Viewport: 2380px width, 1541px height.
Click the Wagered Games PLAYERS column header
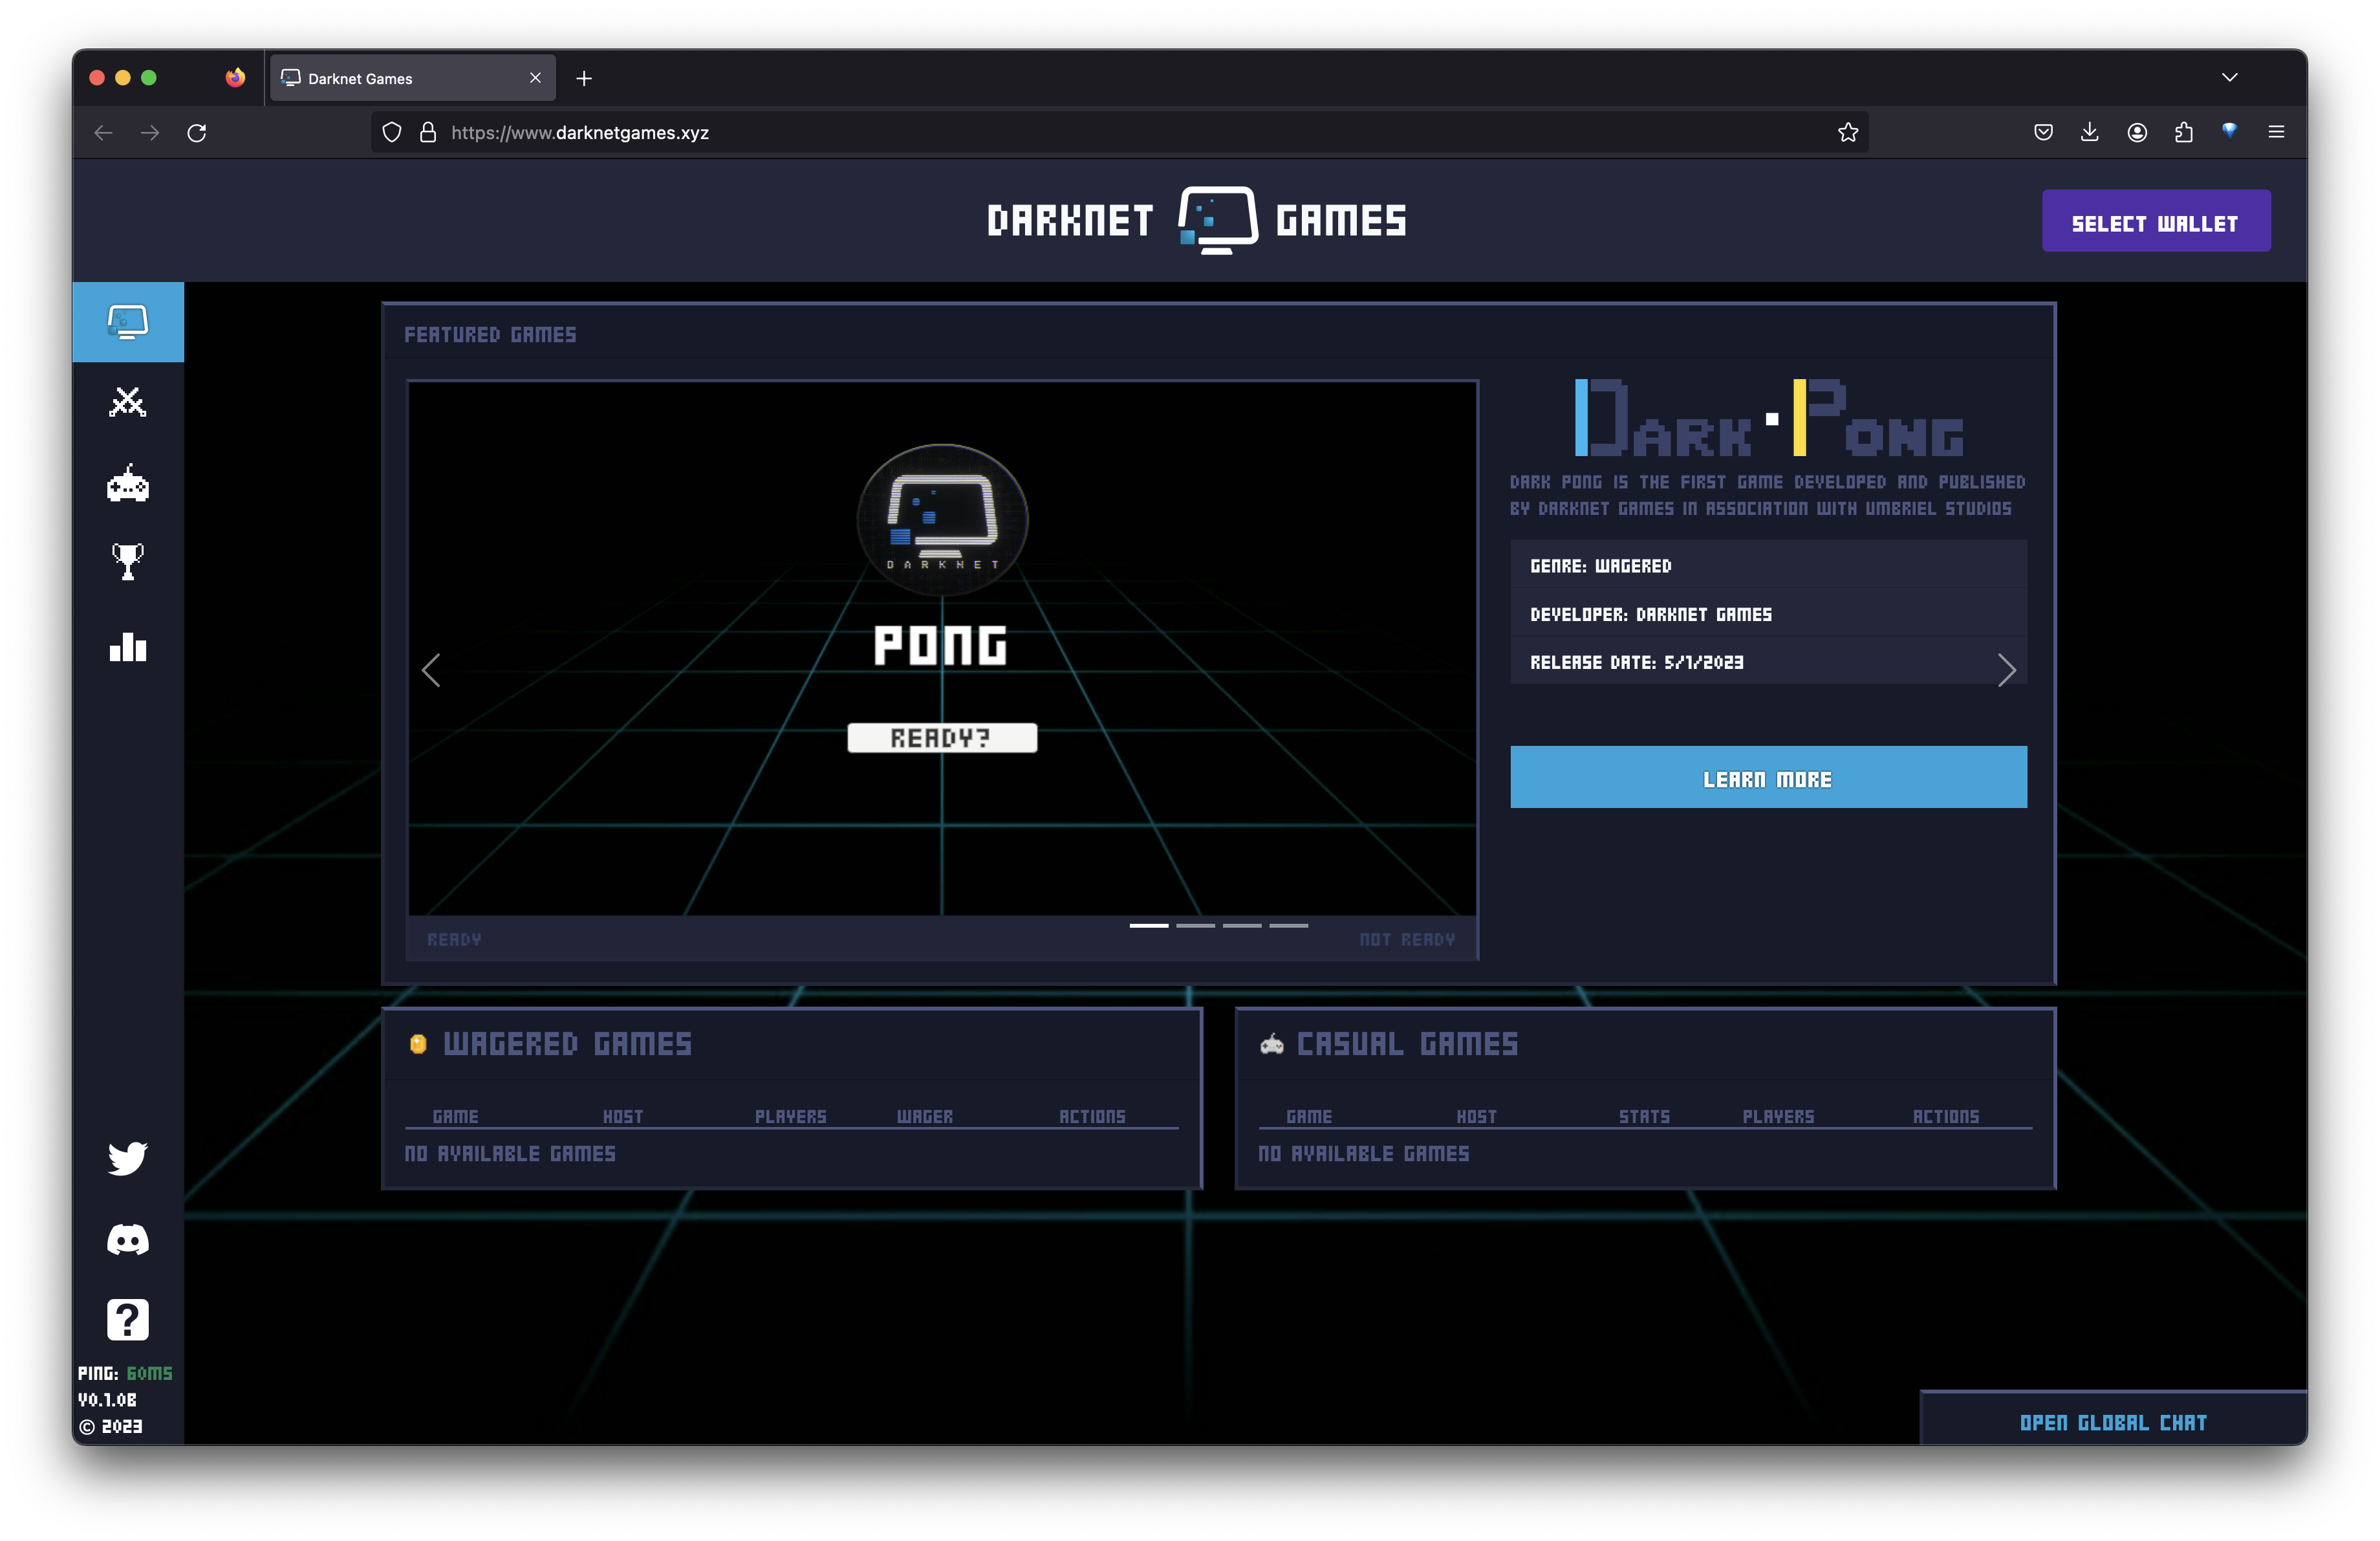(790, 1116)
